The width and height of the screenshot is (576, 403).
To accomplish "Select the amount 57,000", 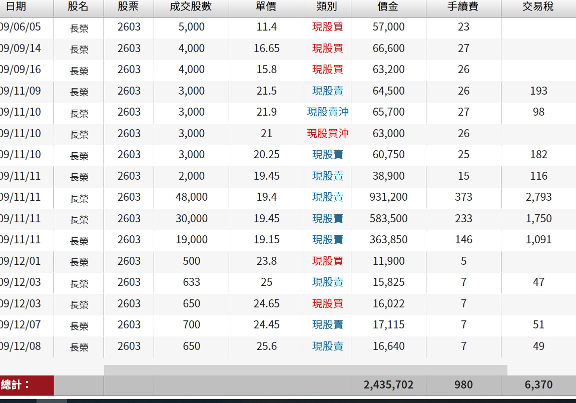I will 389,27.
